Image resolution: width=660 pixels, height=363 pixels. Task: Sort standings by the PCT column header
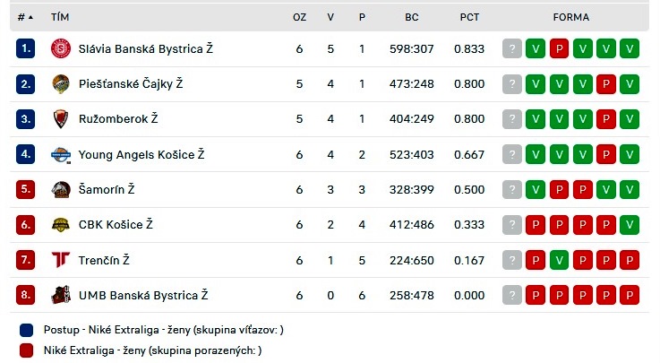point(469,17)
